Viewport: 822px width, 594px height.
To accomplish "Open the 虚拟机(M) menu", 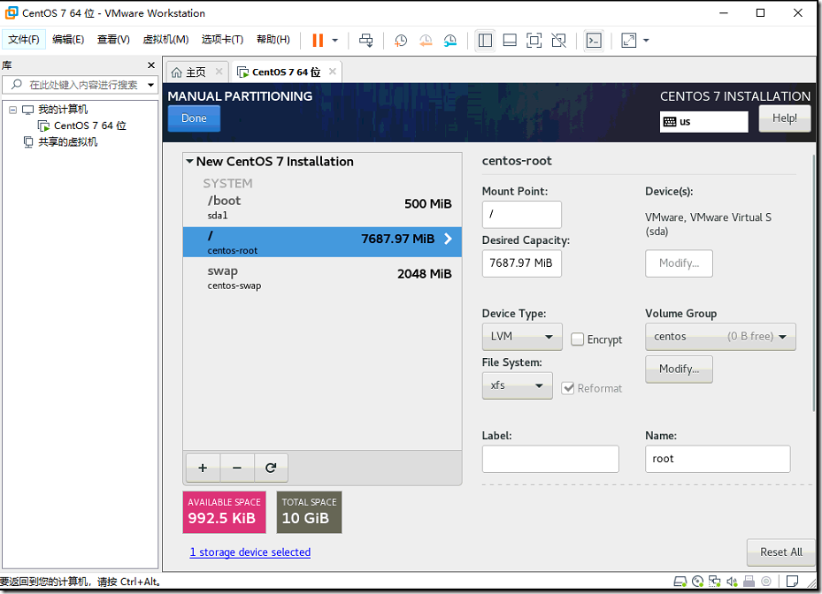I will coord(165,40).
